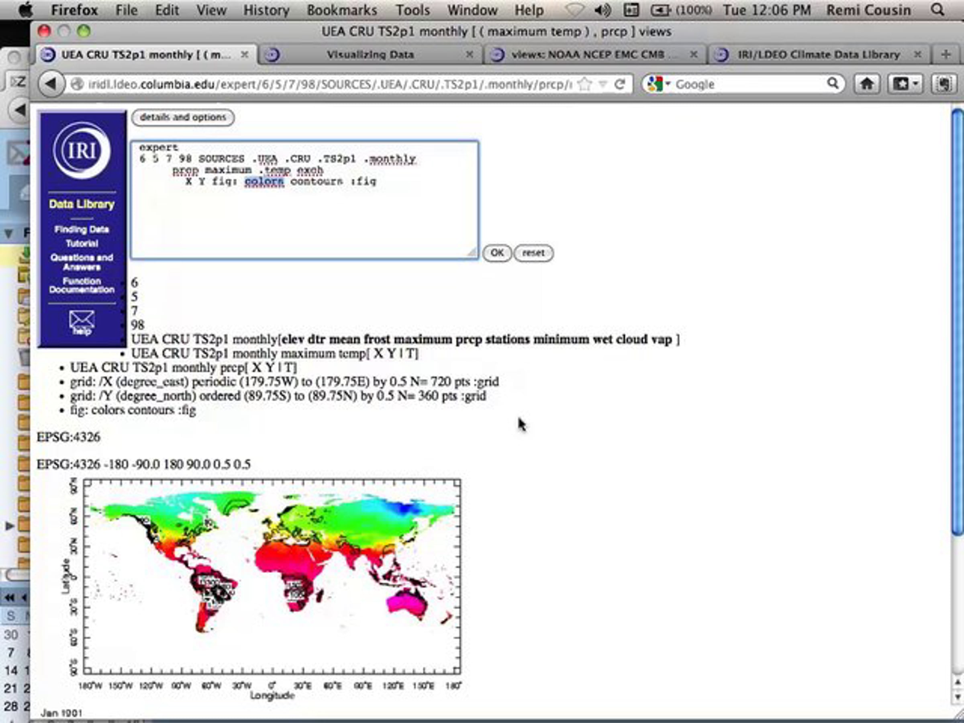
Task: Click the browser back arrow button
Action: (x=51, y=84)
